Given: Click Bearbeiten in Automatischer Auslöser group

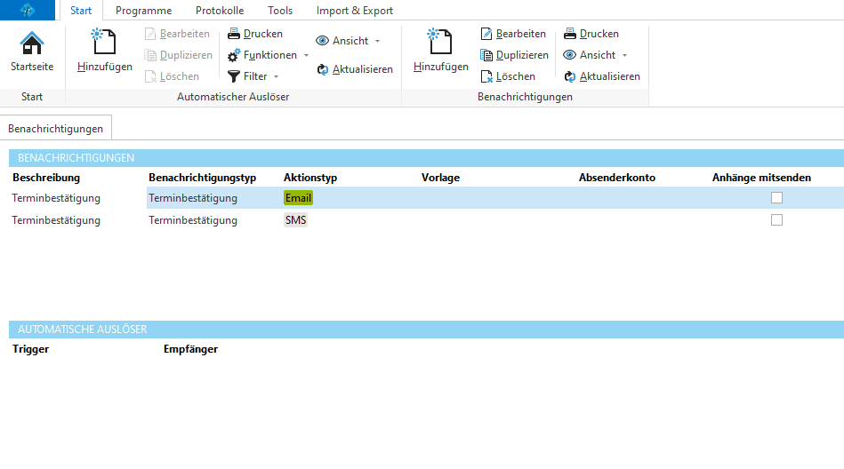Looking at the screenshot, I should 178,34.
